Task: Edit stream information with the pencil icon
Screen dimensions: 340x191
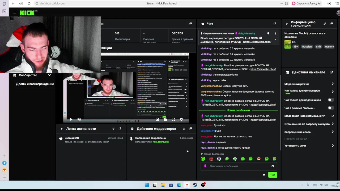Action: (x=325, y=24)
